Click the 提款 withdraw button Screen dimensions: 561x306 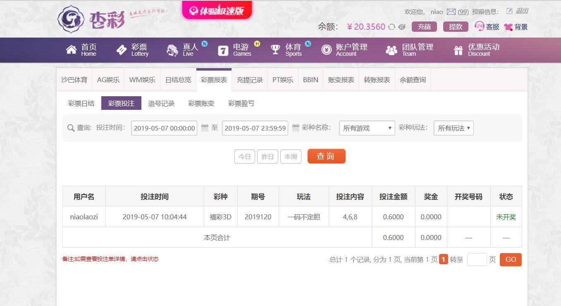pos(456,27)
